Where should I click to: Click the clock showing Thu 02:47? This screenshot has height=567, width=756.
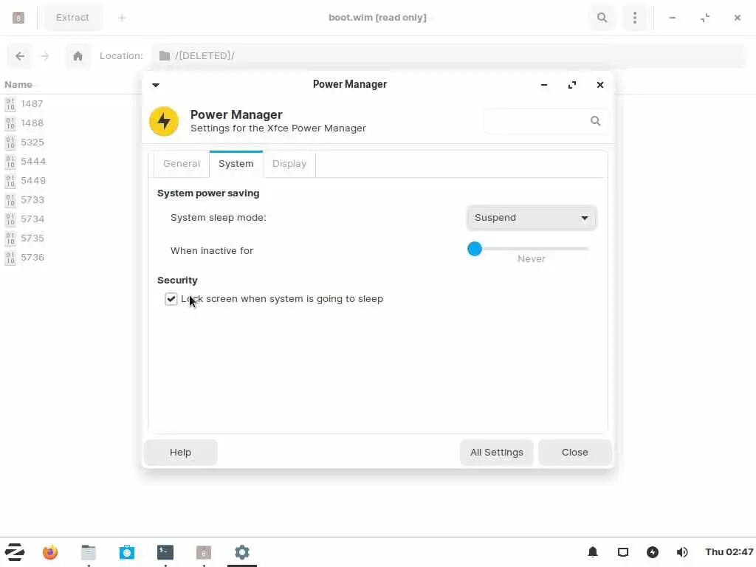click(729, 552)
